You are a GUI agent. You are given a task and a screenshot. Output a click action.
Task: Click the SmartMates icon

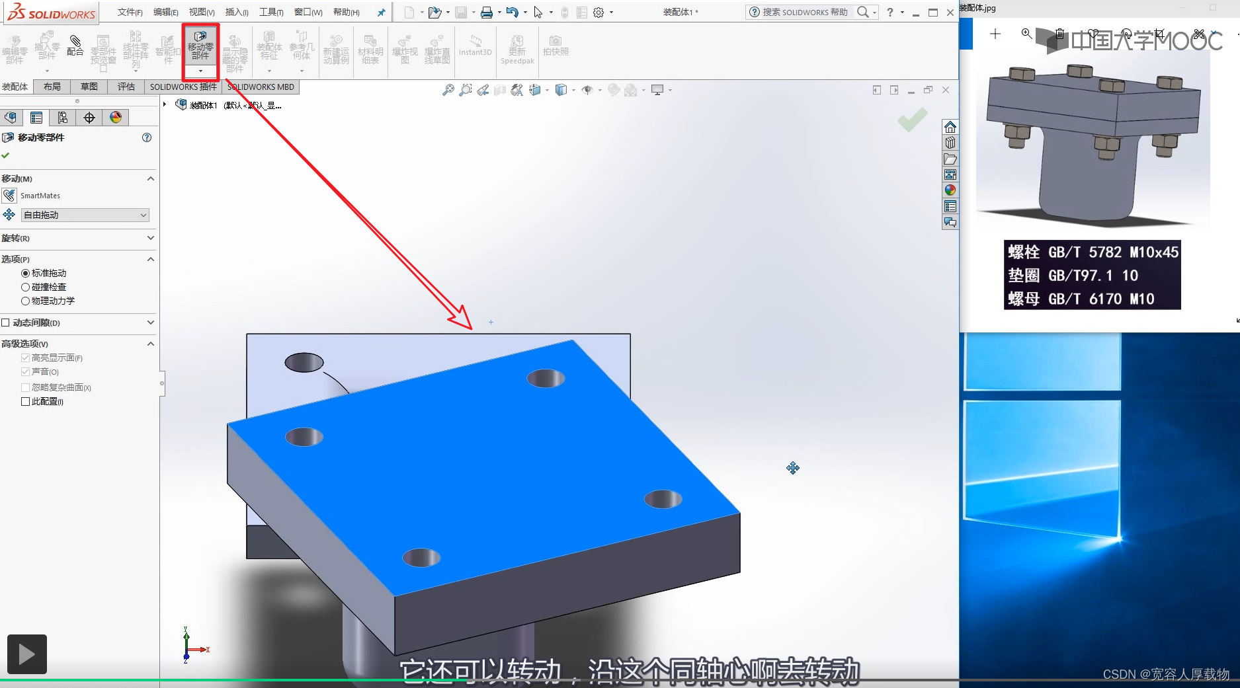tap(9, 196)
